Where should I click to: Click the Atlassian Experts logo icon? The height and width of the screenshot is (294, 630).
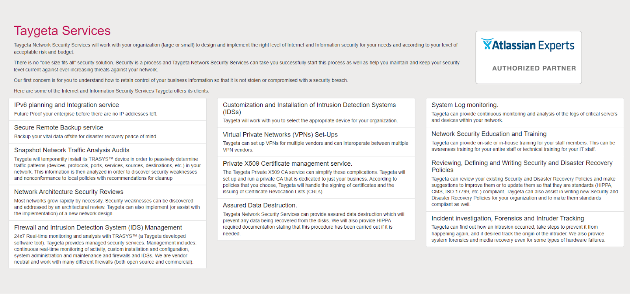point(487,44)
